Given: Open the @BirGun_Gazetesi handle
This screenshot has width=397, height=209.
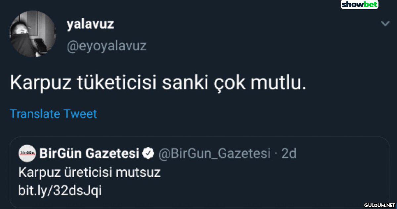Looking at the screenshot, I should click(x=214, y=154).
